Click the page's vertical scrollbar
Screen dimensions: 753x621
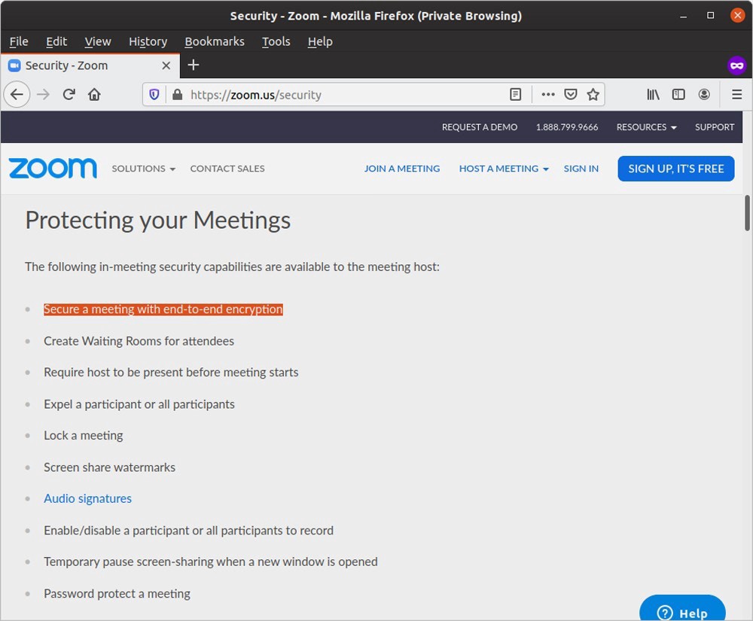(747, 215)
